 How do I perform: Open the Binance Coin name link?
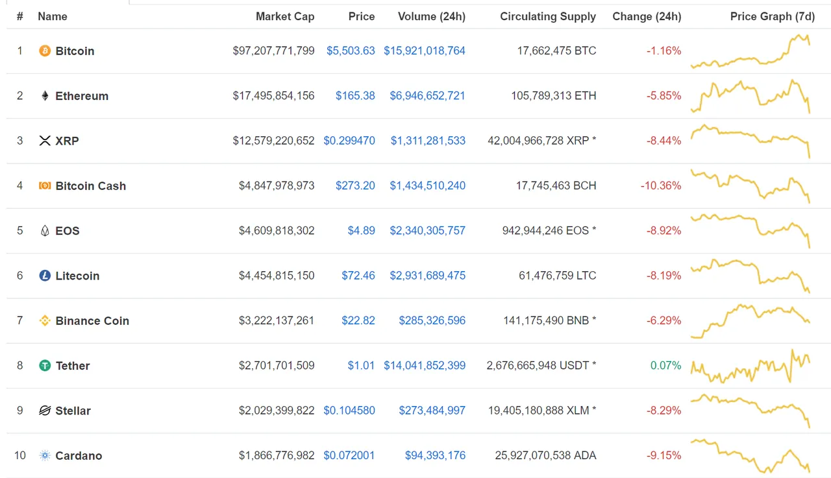click(x=92, y=320)
